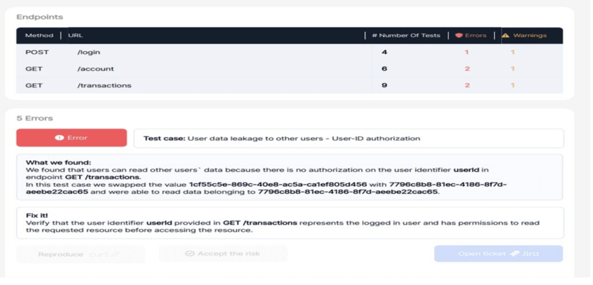593x285 pixels.
Task: Open a ticket in Jira
Action: coord(498,254)
